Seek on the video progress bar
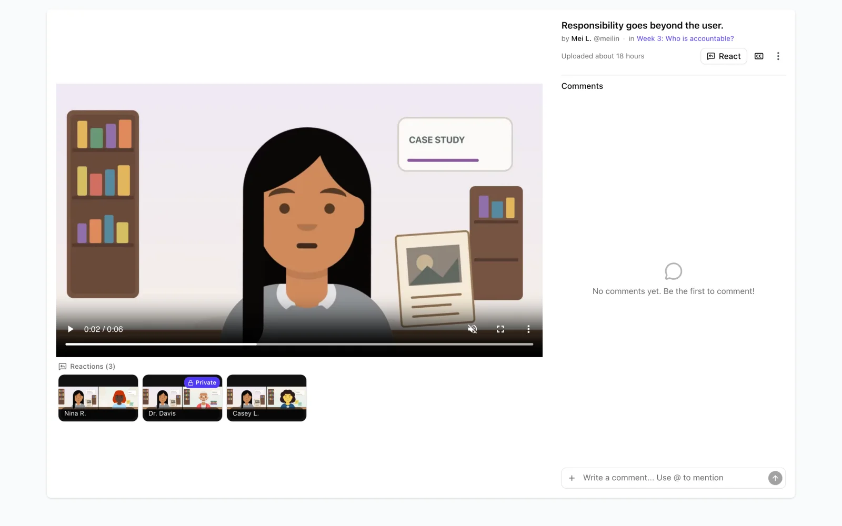This screenshot has height=526, width=842. (299, 344)
